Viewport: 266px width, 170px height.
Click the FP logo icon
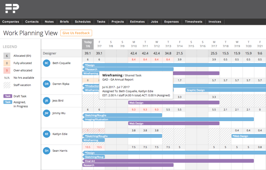point(12,9)
